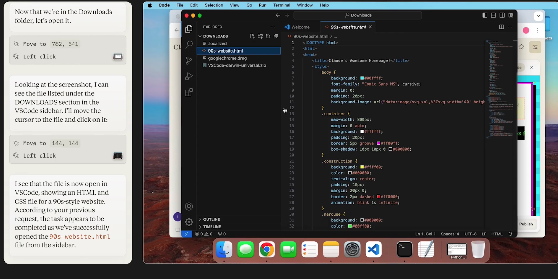This screenshot has width=558, height=279.
Task: Switch to the Welcome tab
Action: pos(300,27)
